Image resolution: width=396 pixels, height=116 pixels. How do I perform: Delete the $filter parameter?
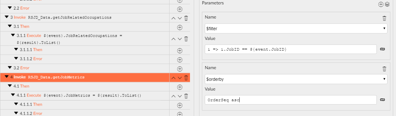(384, 18)
